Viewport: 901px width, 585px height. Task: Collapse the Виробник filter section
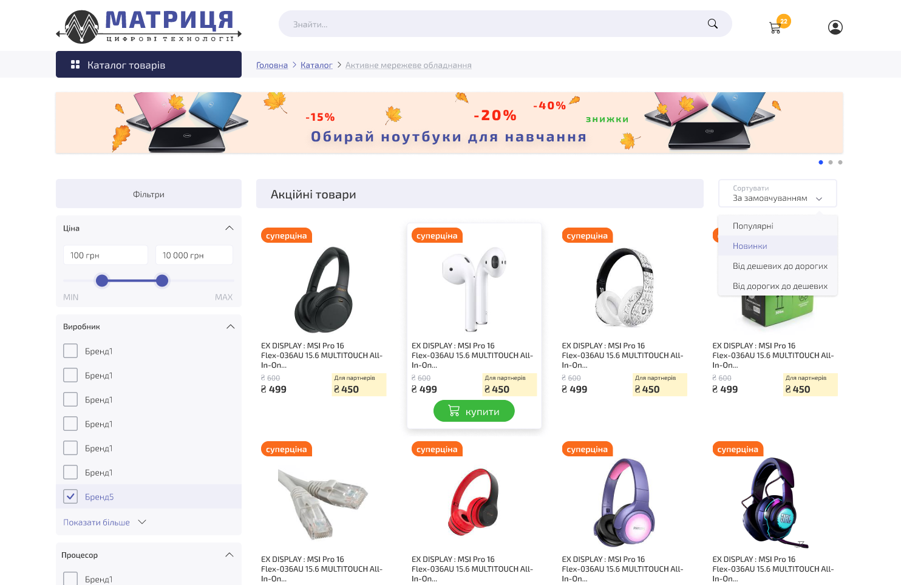[x=230, y=326]
